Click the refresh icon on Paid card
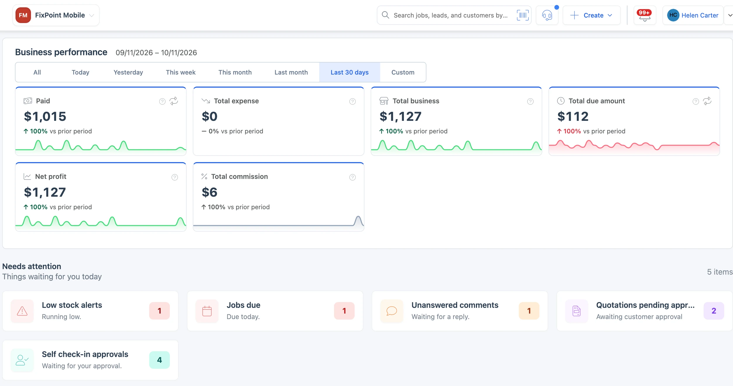733x386 pixels. tap(174, 101)
